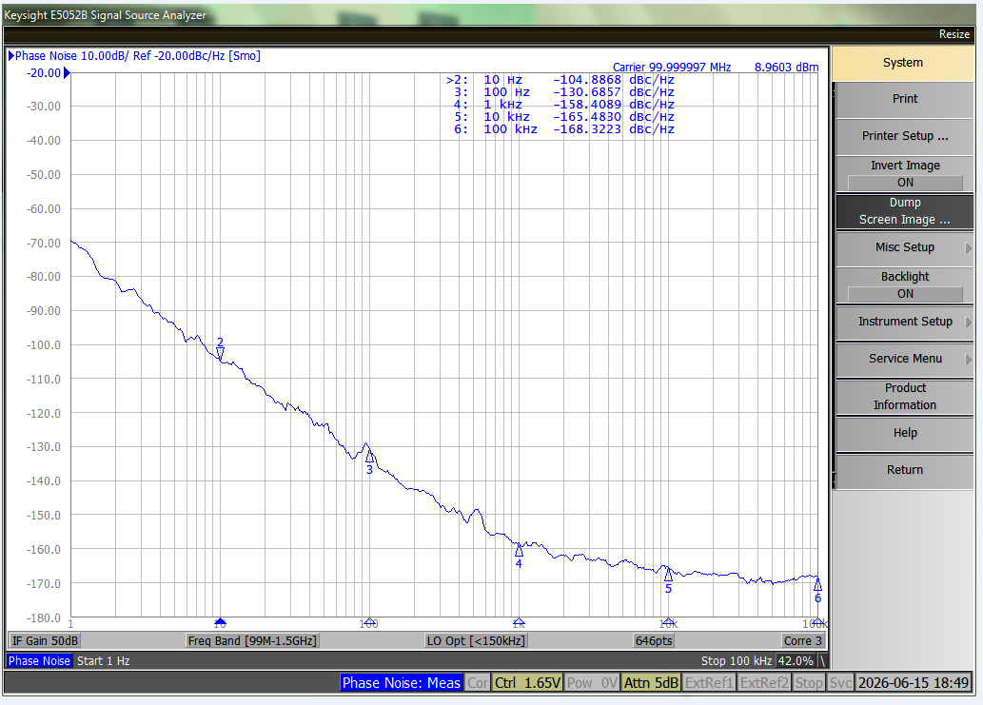Click the Stop 100 kHz label
This screenshot has width=983, height=705.
click(737, 660)
